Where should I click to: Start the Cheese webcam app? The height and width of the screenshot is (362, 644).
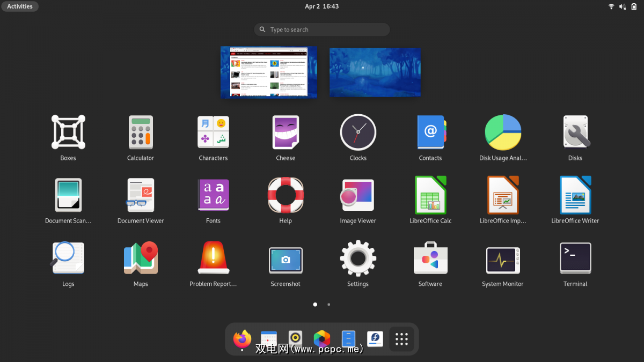(286, 132)
